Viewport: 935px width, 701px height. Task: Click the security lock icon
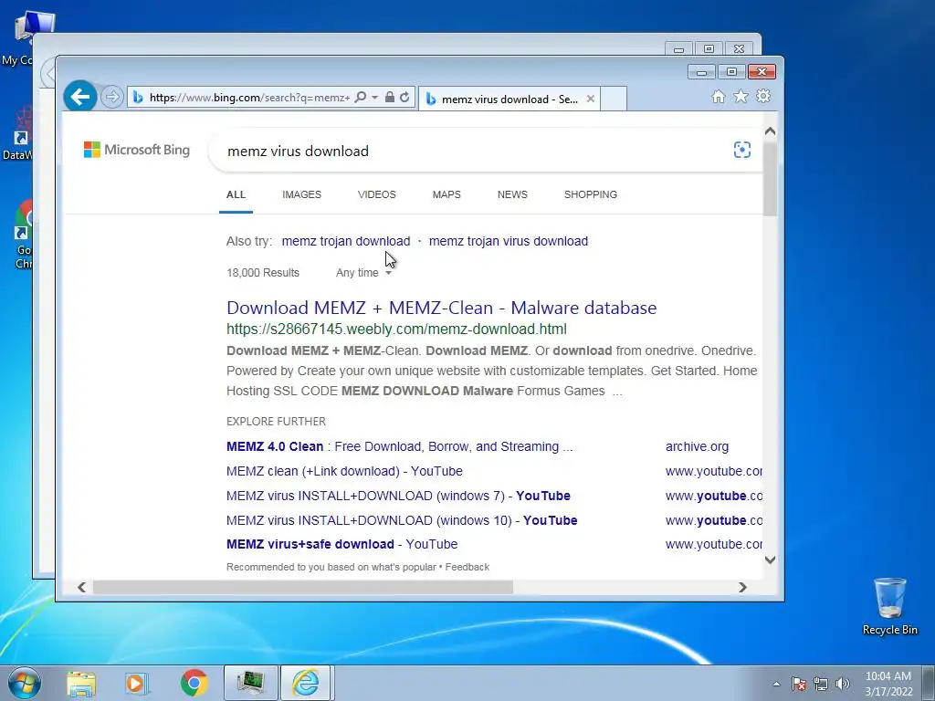pyautogui.click(x=389, y=97)
